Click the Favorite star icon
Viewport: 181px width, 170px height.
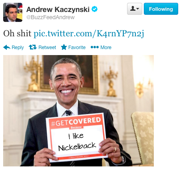point(64,47)
